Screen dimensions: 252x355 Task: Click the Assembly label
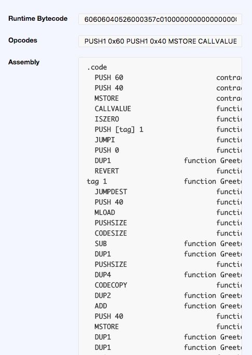(24, 62)
